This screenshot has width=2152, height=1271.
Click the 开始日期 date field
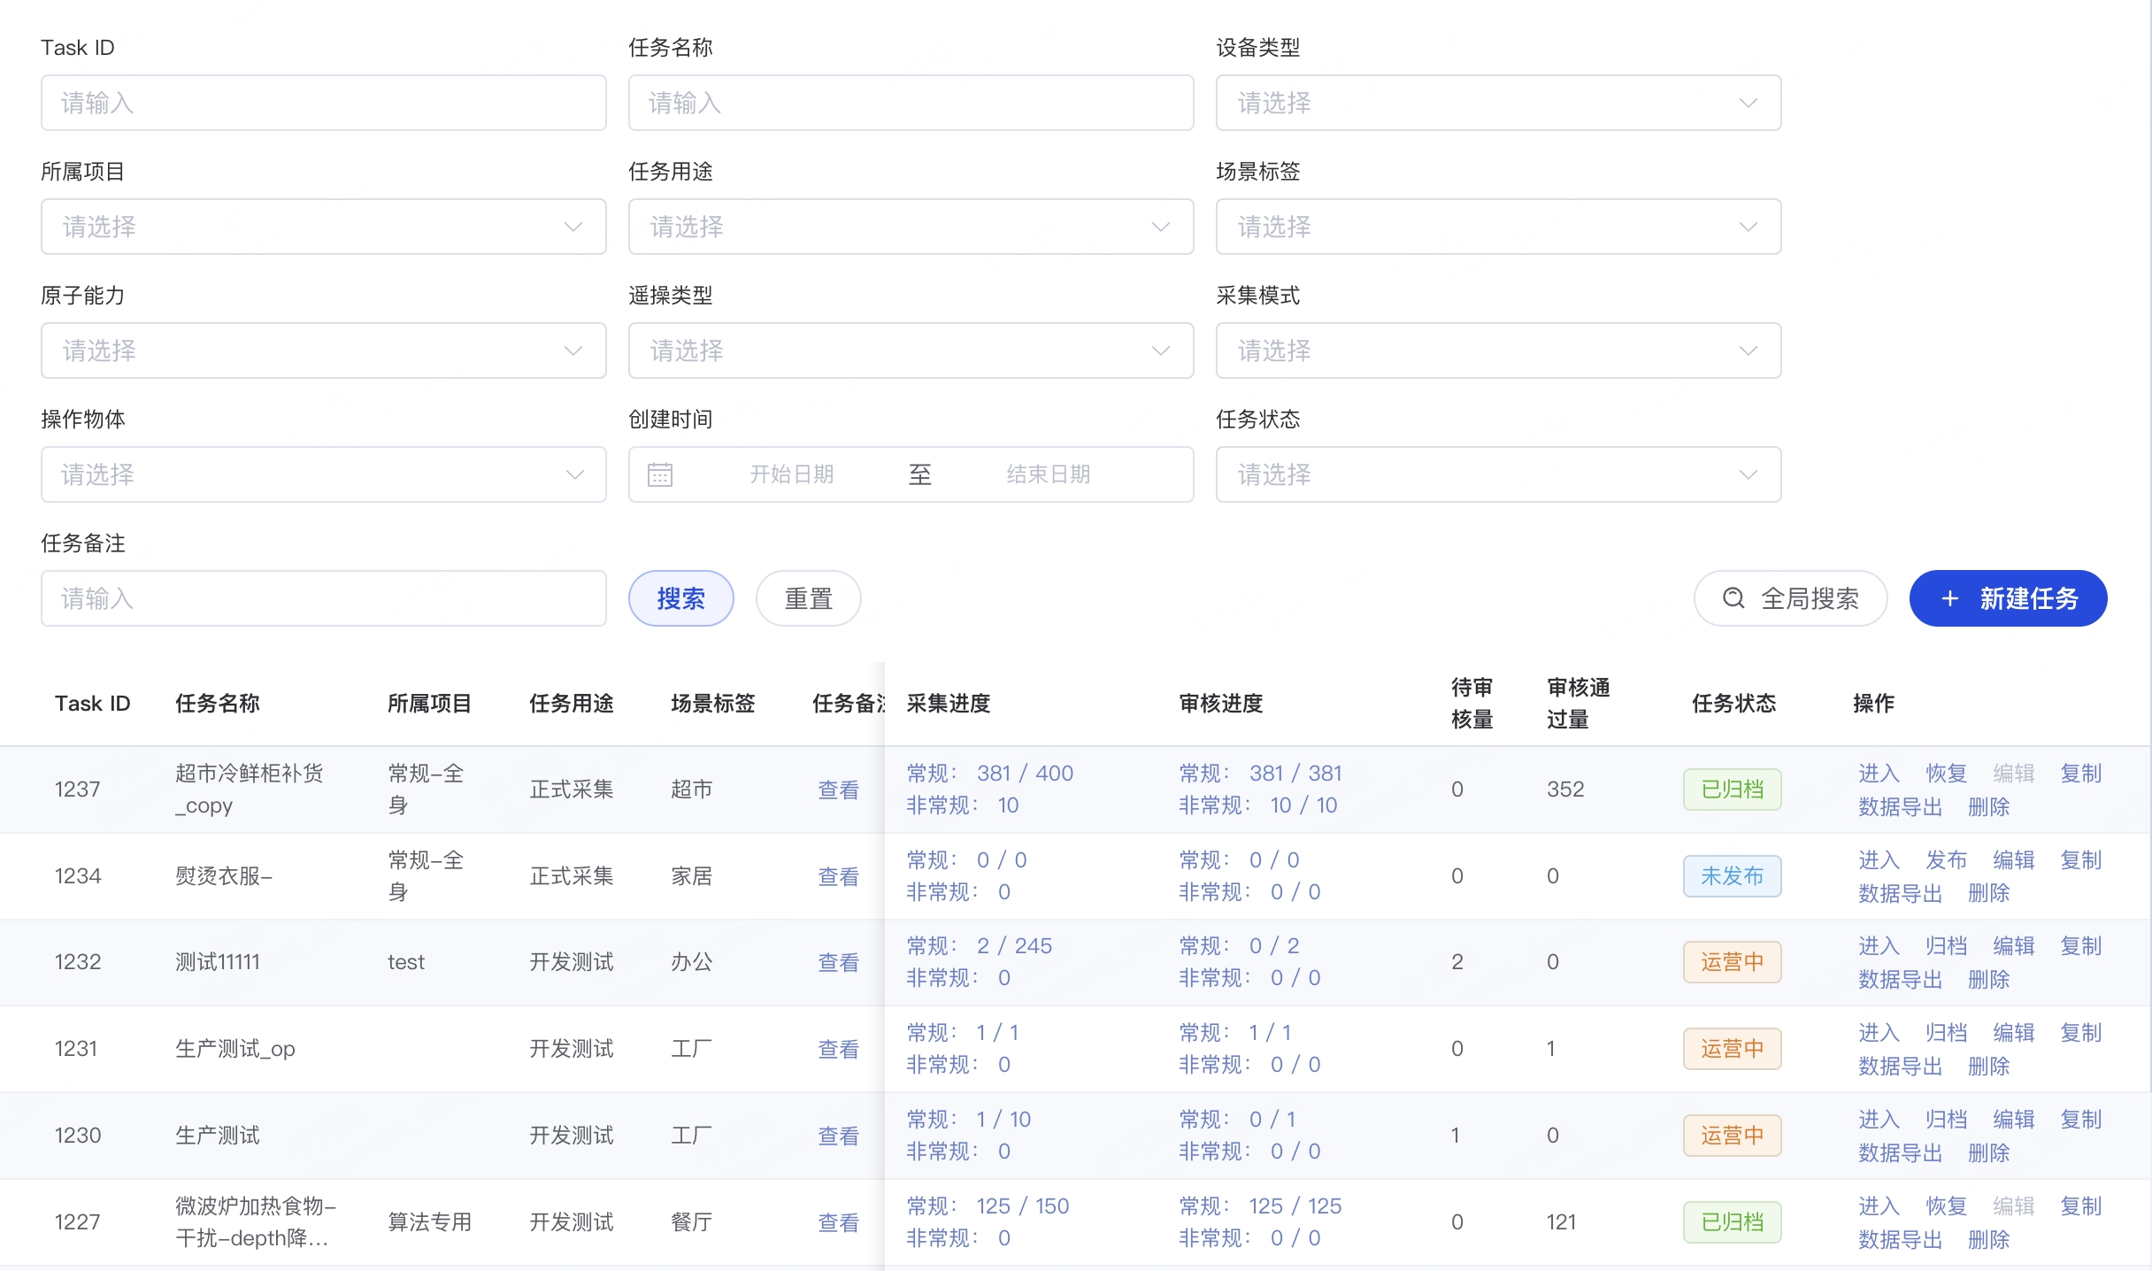[791, 474]
